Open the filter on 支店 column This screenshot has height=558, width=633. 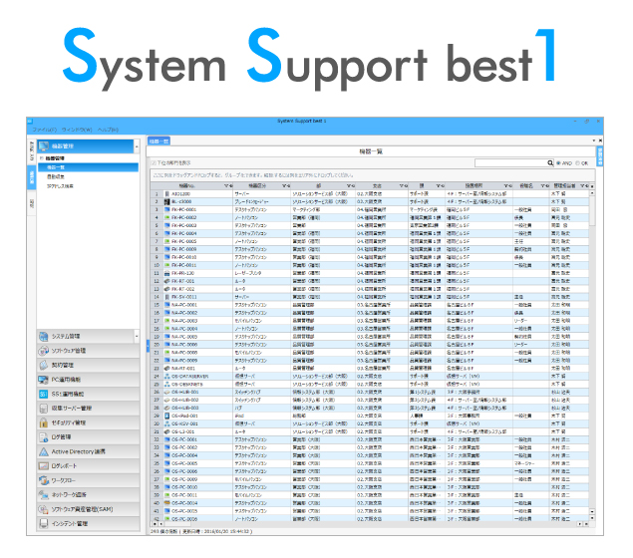404,186
